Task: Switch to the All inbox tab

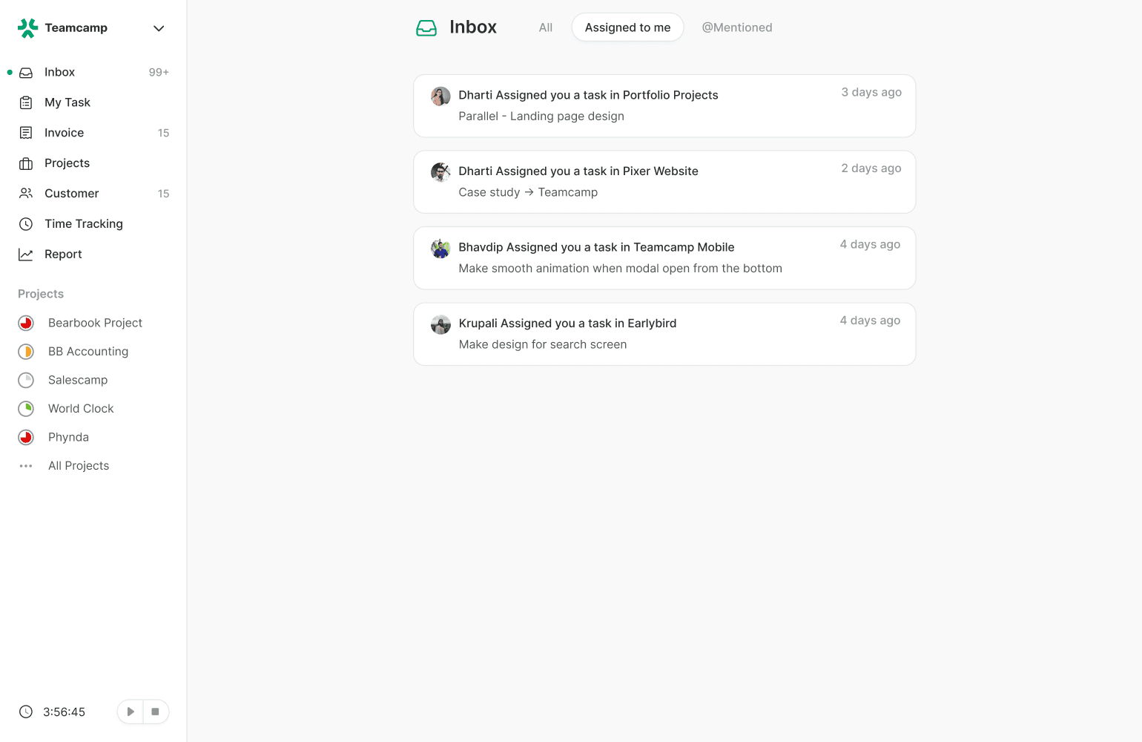Action: coord(546,27)
